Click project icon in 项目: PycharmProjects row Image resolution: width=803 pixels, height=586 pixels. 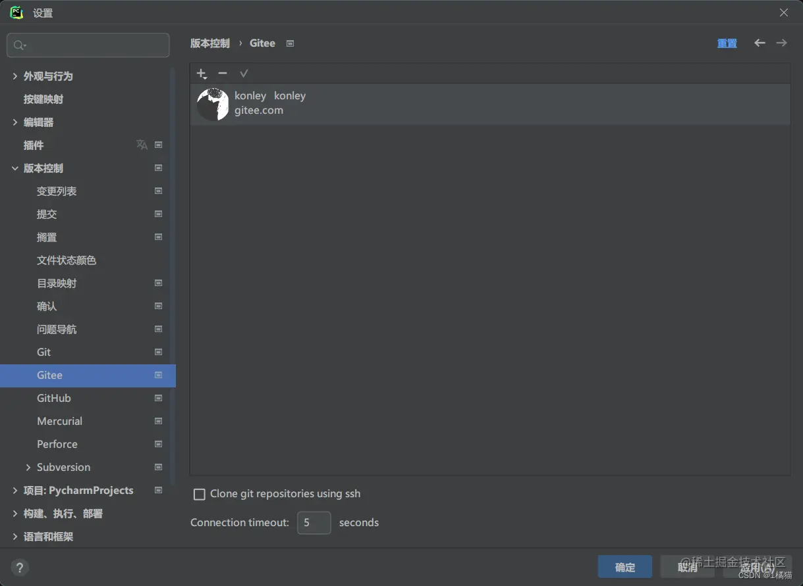click(158, 490)
